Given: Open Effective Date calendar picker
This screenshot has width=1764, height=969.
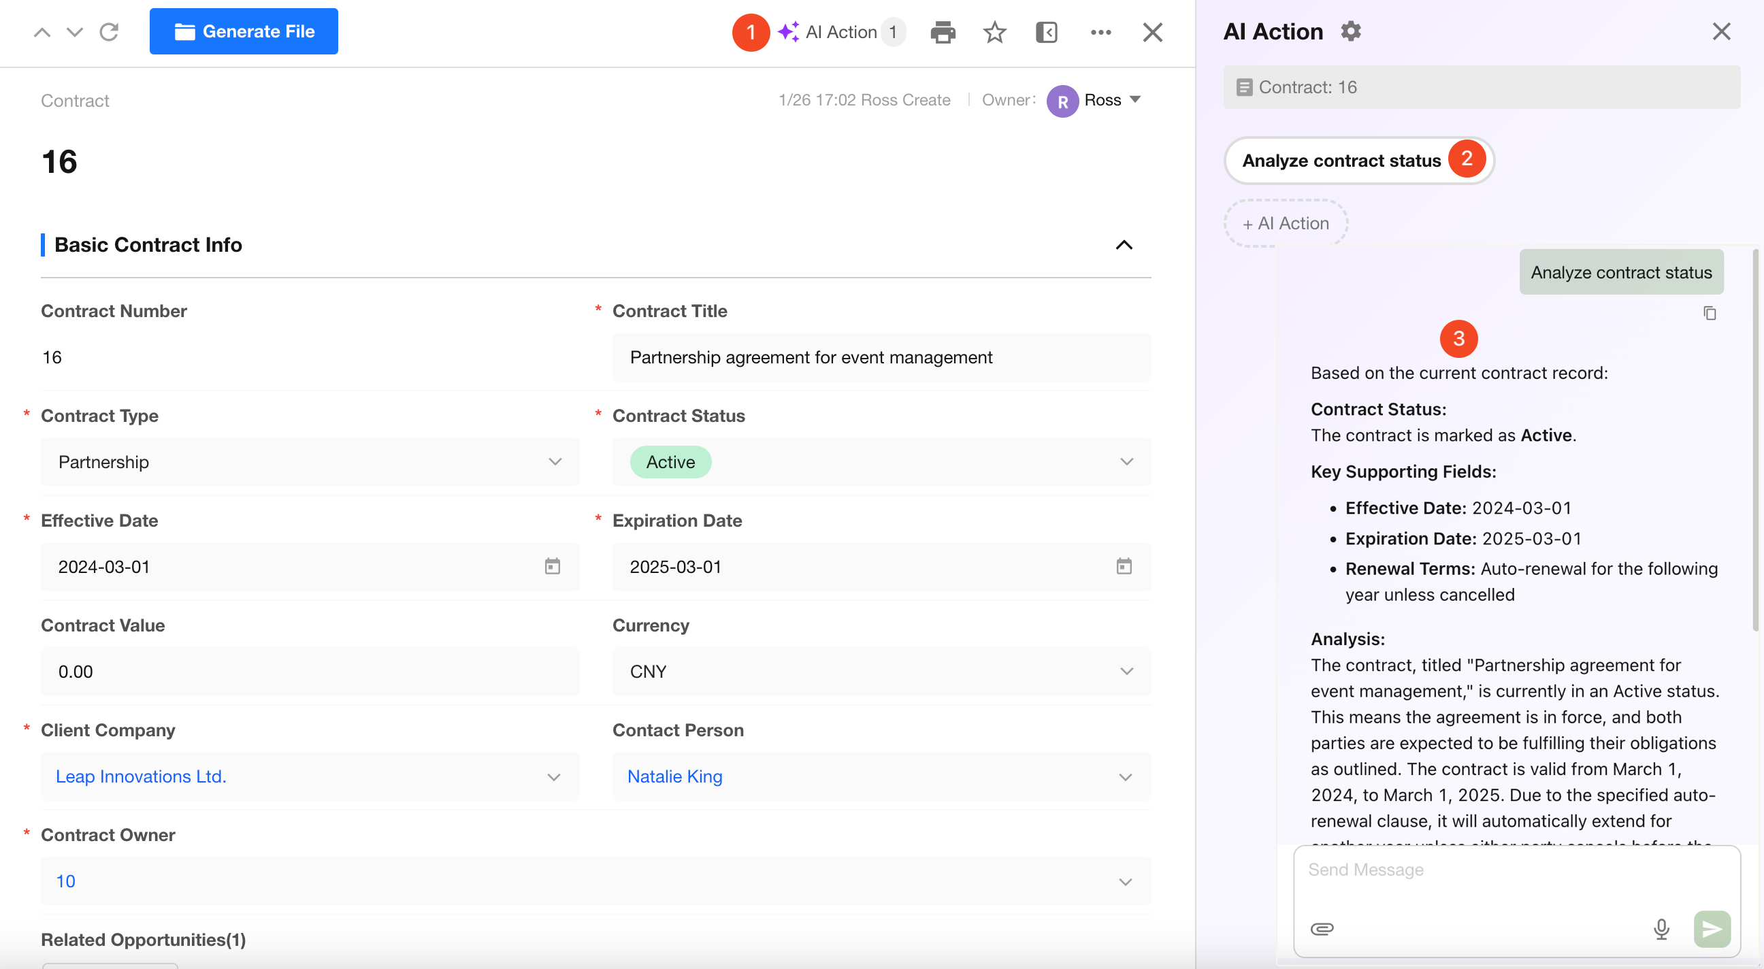Looking at the screenshot, I should point(552,566).
